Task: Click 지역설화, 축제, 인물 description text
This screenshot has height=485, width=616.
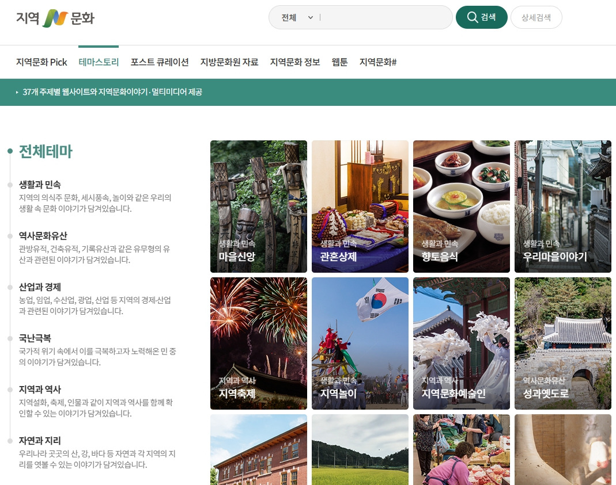Action: pos(96,408)
